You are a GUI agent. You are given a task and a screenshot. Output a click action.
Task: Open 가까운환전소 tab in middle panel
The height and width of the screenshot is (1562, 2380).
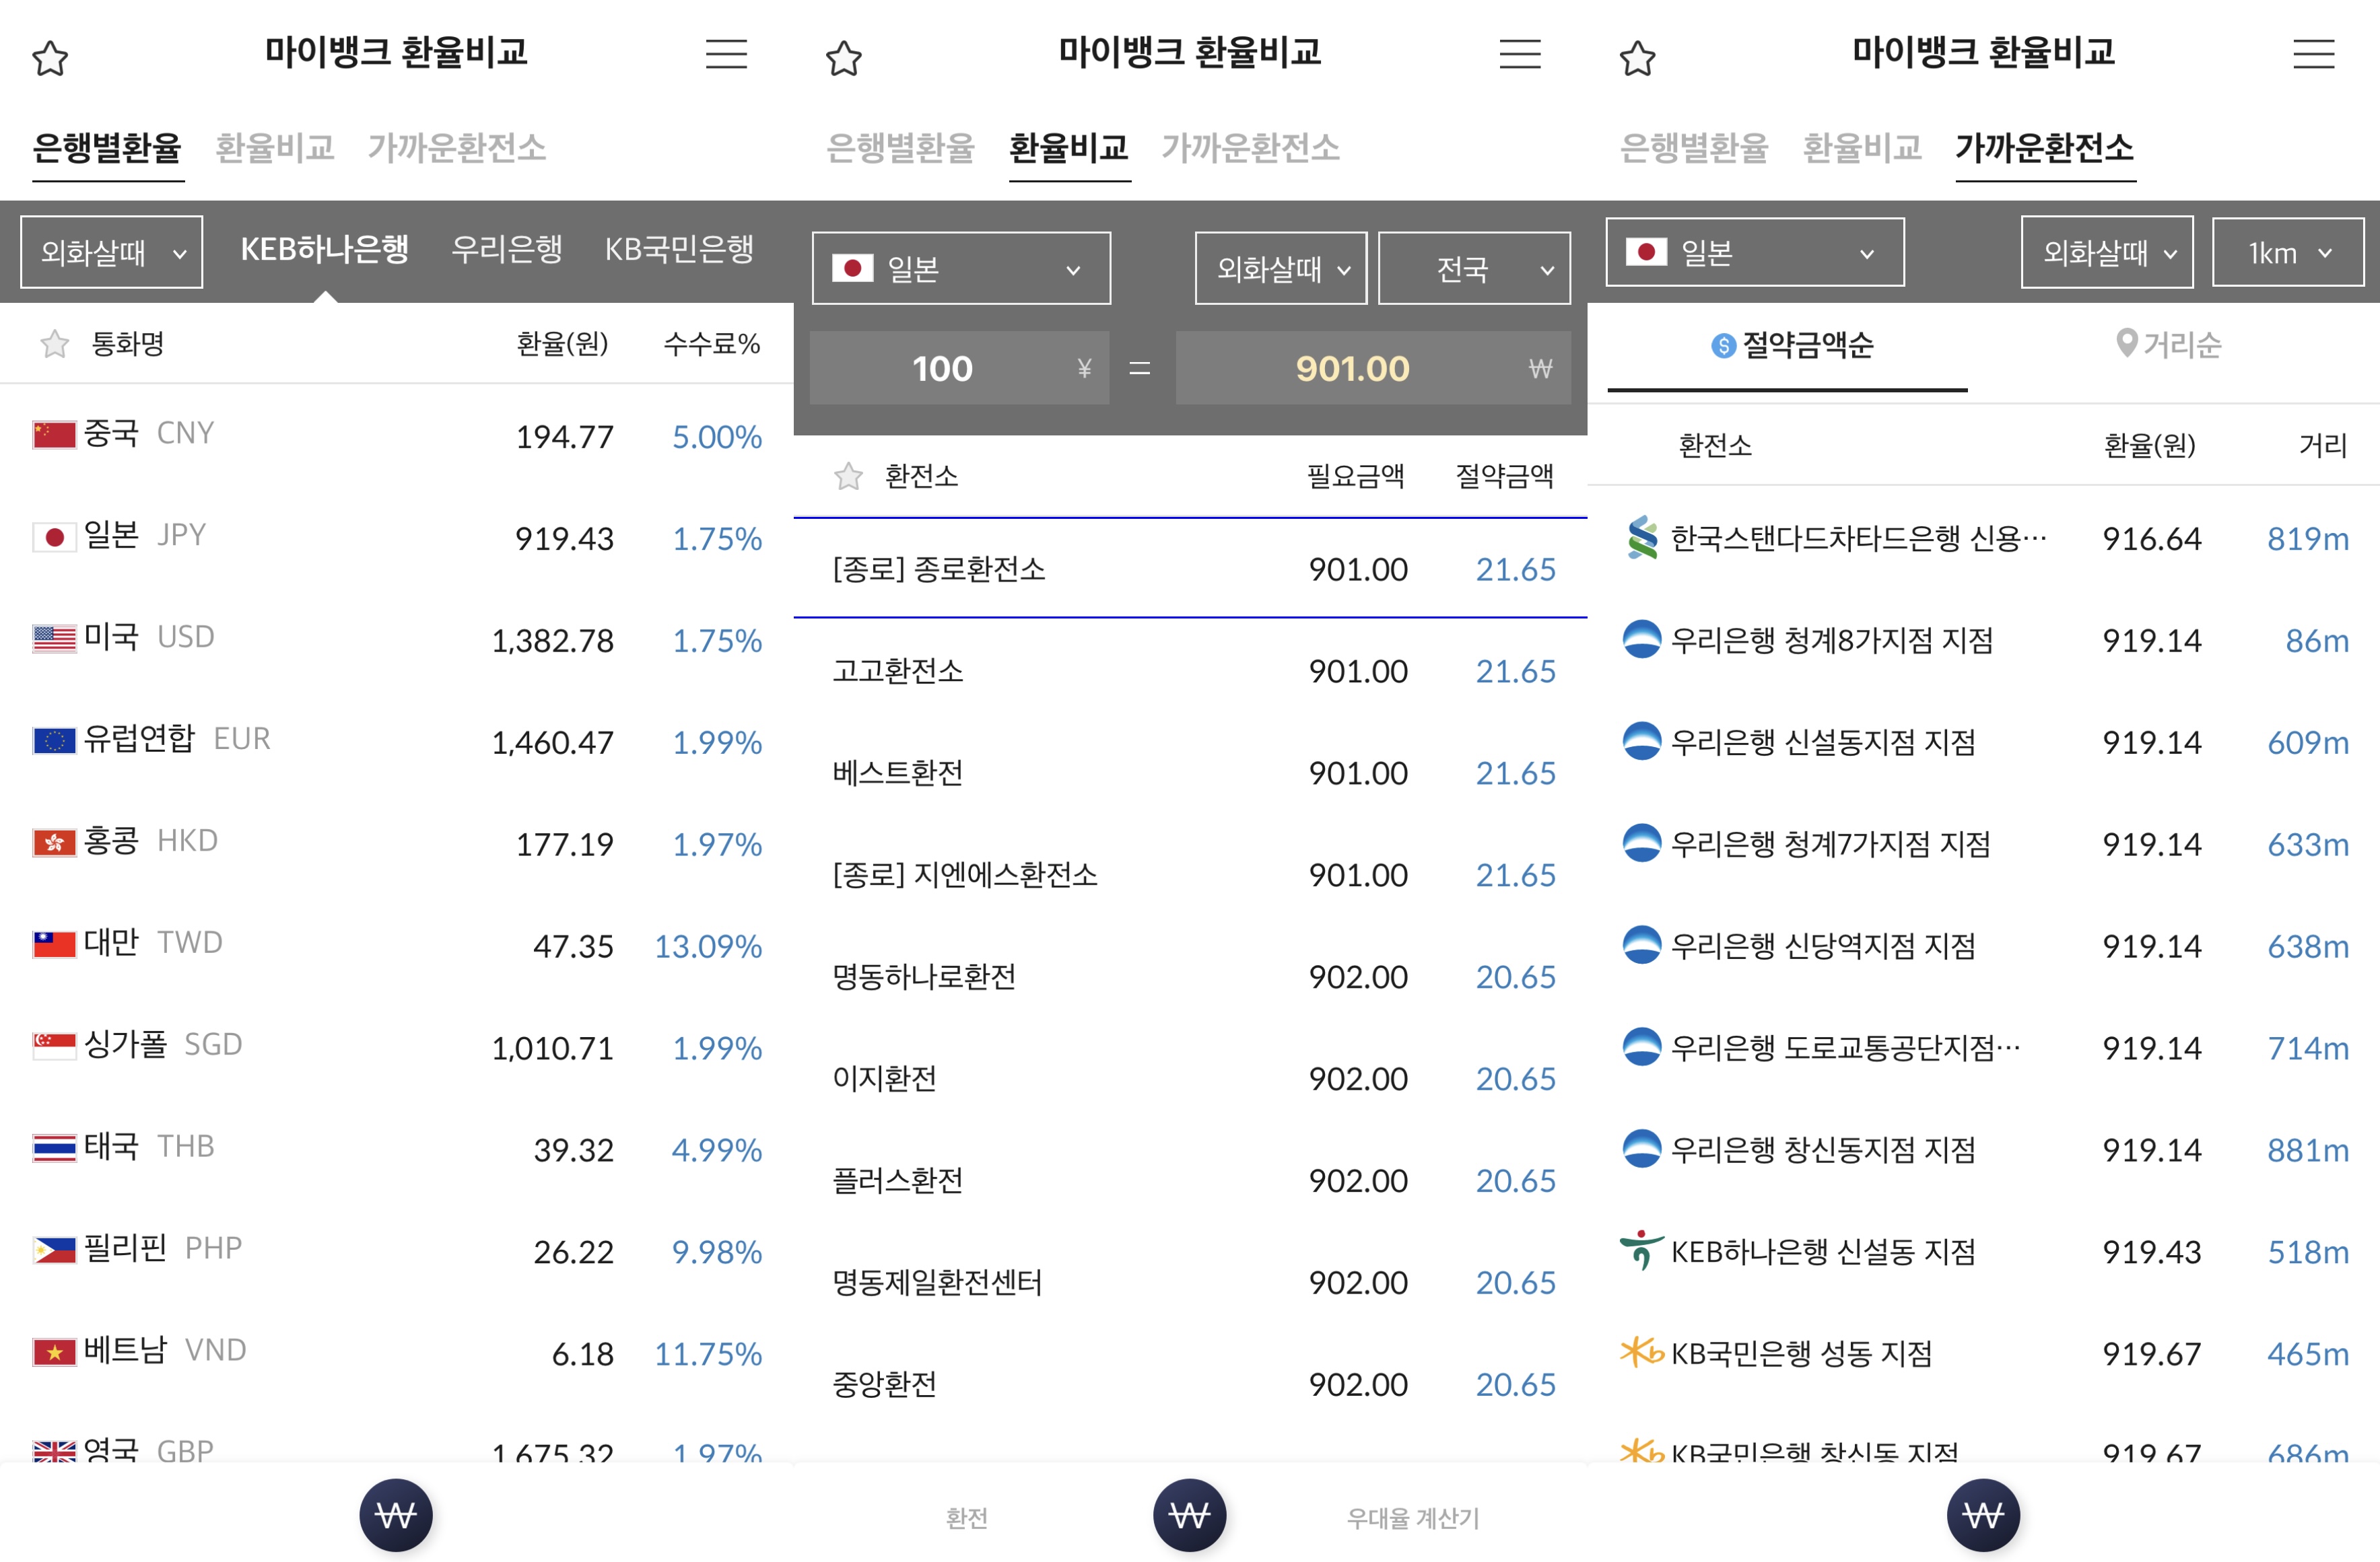(1250, 148)
